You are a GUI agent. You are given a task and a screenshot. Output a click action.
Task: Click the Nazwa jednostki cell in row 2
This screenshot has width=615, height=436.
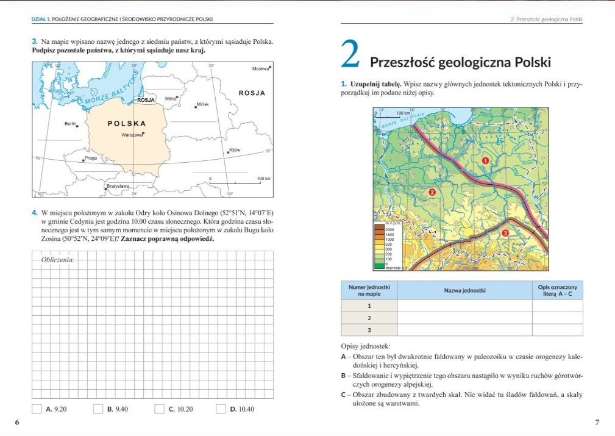[465, 318]
